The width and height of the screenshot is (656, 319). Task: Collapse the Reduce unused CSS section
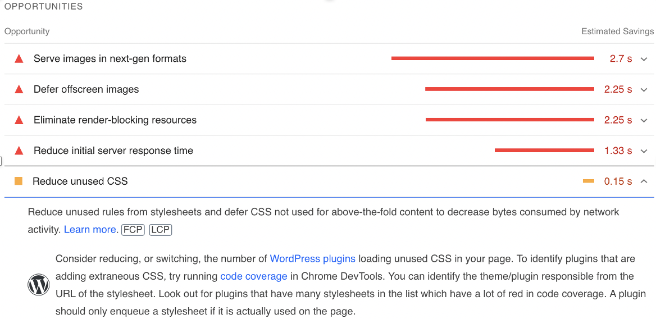(x=644, y=181)
